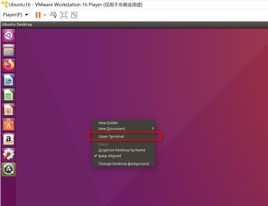Enter VMware full screen mode
Image resolution: width=268 pixels, height=206 pixels.
tap(64, 15)
